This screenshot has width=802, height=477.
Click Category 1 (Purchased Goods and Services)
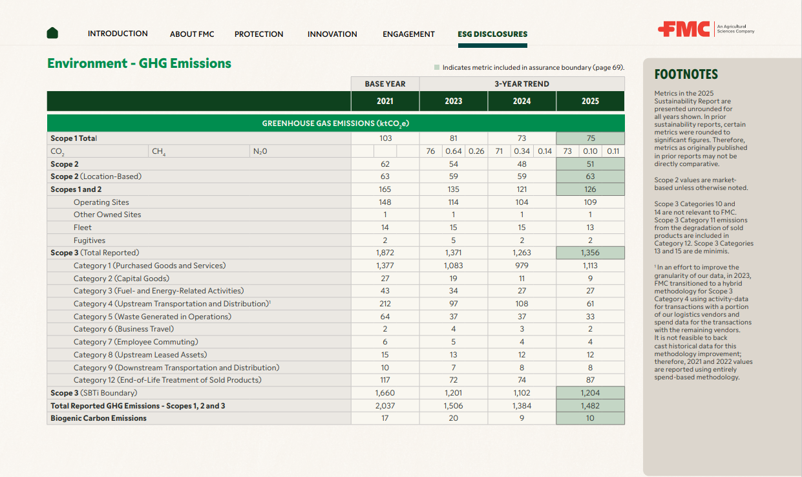(x=150, y=266)
